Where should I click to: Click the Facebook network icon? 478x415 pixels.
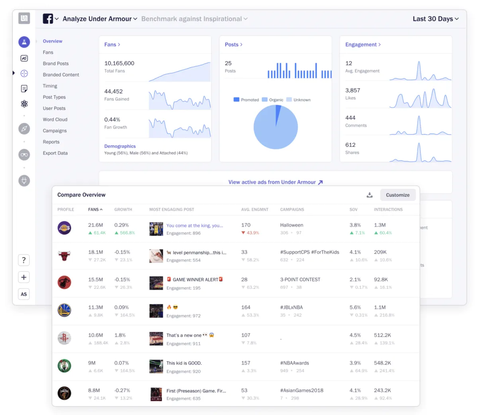pyautogui.click(x=48, y=19)
